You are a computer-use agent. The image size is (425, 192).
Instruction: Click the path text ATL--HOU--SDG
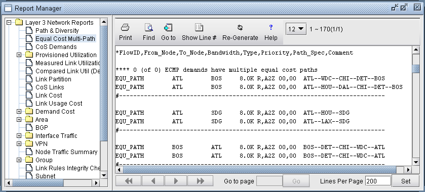pyautogui.click(x=327, y=113)
